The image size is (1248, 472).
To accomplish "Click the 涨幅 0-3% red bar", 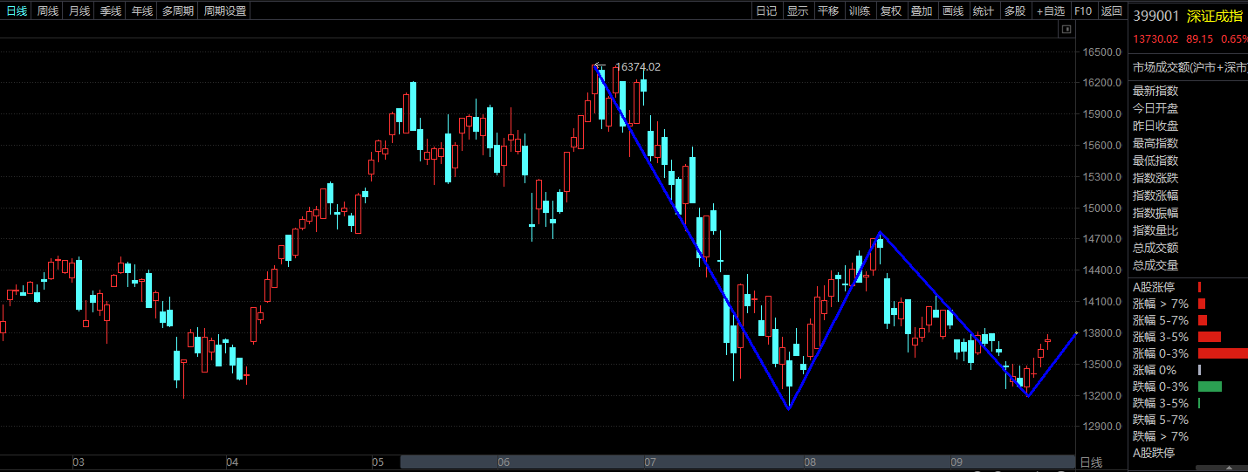I will (x=1223, y=353).
